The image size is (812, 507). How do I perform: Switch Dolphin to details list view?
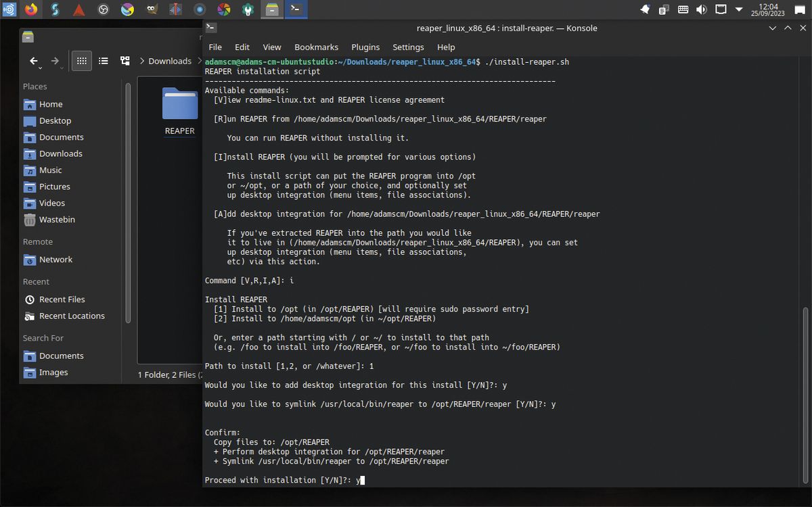pyautogui.click(x=103, y=61)
